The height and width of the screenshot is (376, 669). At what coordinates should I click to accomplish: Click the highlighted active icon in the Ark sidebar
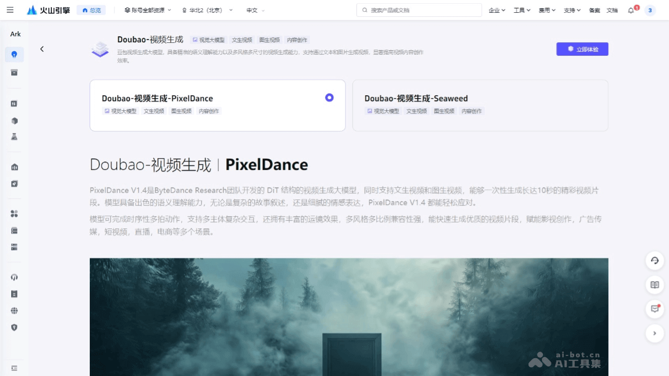click(x=14, y=53)
